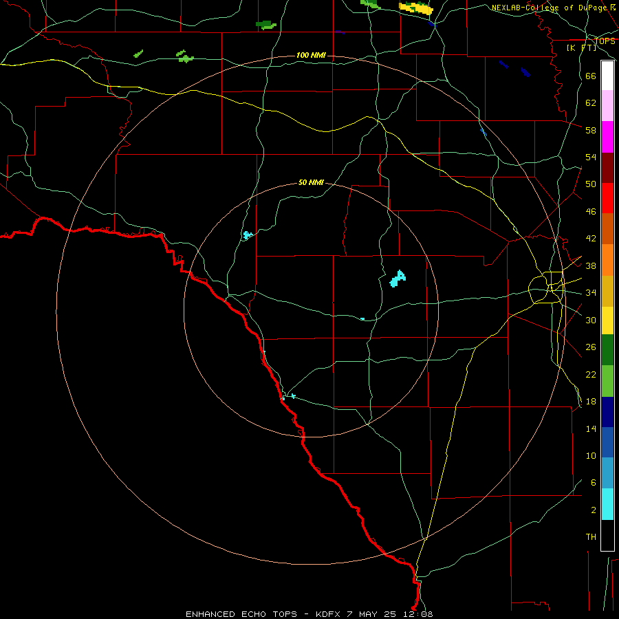Click the dark red (maroon) legend swatch
Screen dimensions: 619x619
tap(607, 167)
